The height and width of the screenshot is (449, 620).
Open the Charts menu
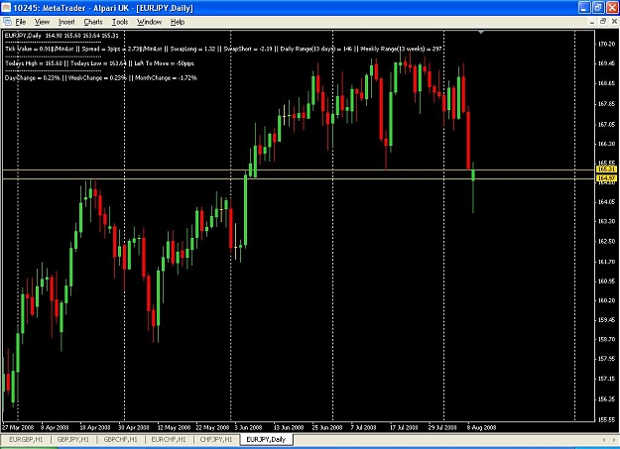93,22
